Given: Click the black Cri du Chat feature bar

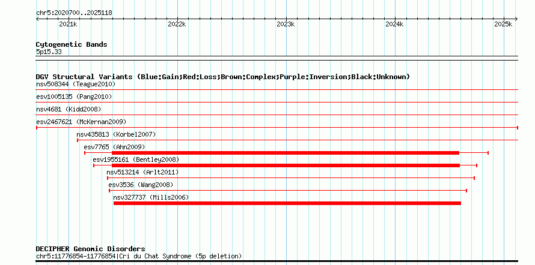Looking at the screenshot, I should [277, 261].
